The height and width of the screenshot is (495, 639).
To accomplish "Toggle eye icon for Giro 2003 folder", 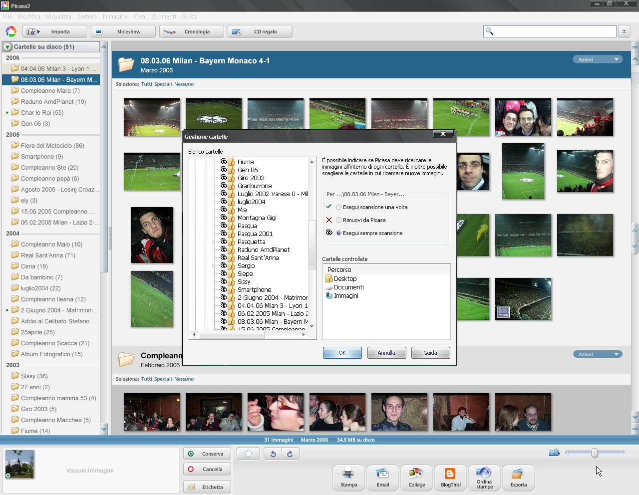I will coord(224,178).
